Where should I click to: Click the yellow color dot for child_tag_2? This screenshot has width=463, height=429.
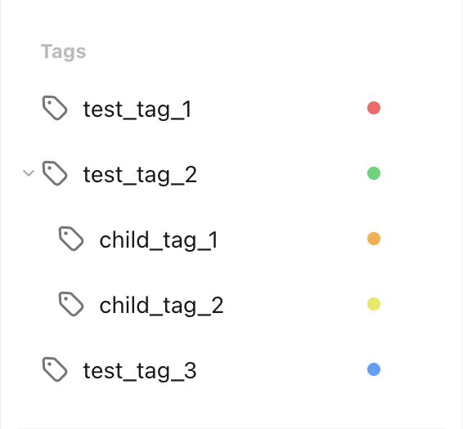click(374, 304)
